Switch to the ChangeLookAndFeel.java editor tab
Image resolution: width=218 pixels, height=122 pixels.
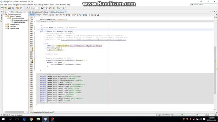40,12
